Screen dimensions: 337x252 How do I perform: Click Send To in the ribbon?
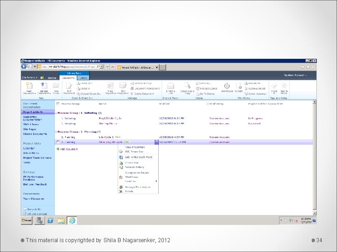click(203, 83)
